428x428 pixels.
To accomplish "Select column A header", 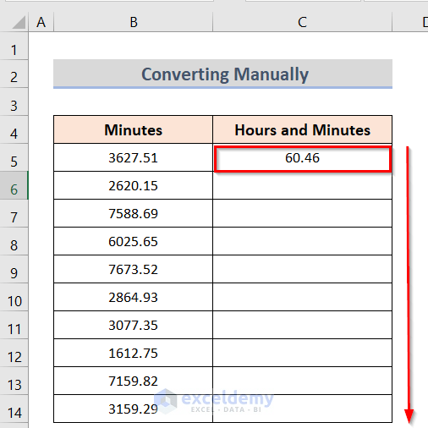I will pyautogui.click(x=41, y=22).
